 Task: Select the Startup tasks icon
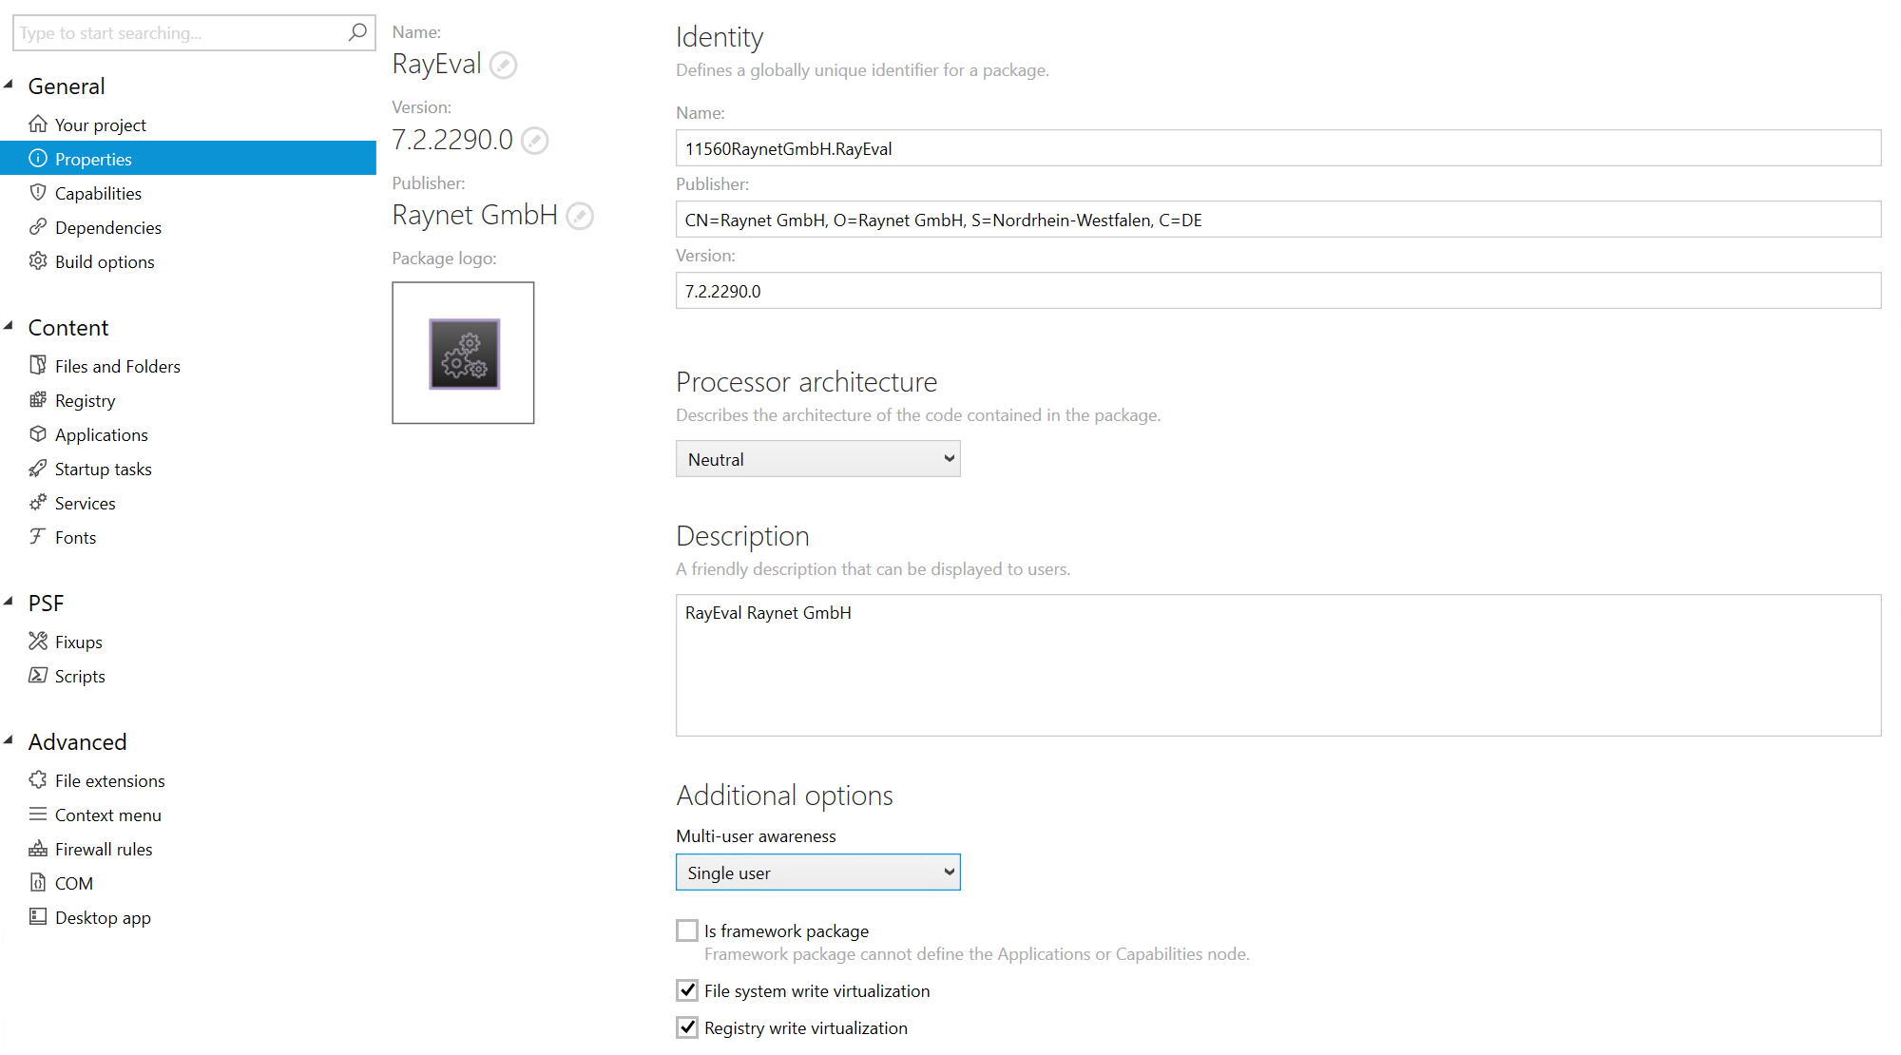[38, 469]
